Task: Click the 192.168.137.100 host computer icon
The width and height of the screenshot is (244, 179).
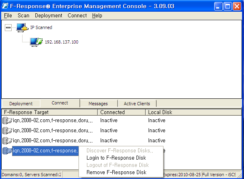Action: [36, 42]
